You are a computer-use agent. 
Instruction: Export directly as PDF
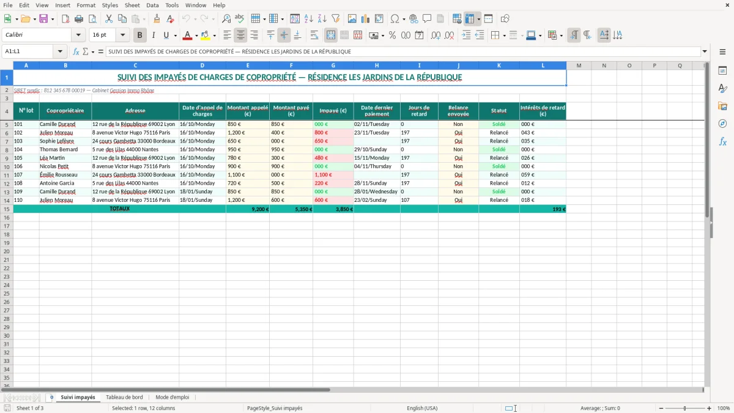pyautogui.click(x=65, y=19)
